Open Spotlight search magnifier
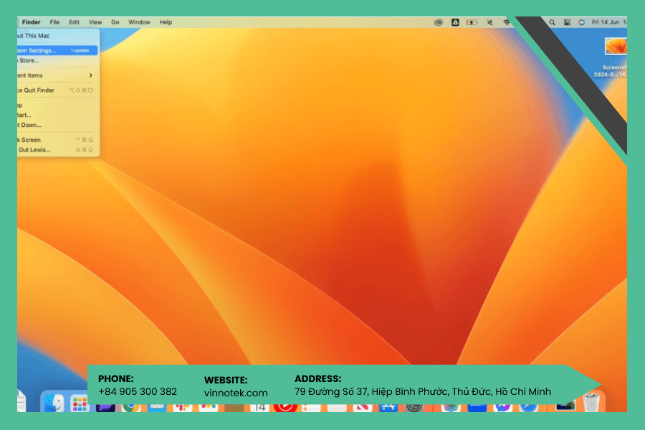The height and width of the screenshot is (430, 645). pos(552,22)
